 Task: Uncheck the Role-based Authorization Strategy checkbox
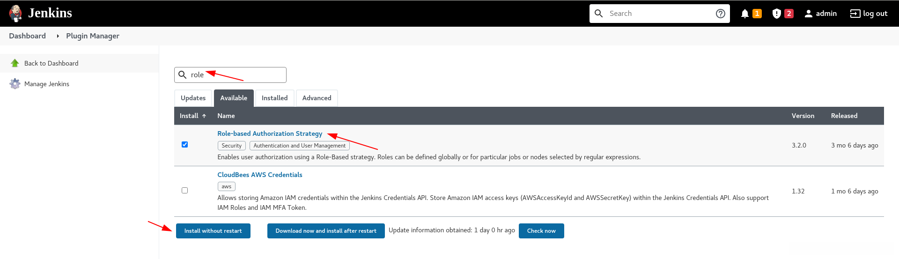[x=185, y=145]
